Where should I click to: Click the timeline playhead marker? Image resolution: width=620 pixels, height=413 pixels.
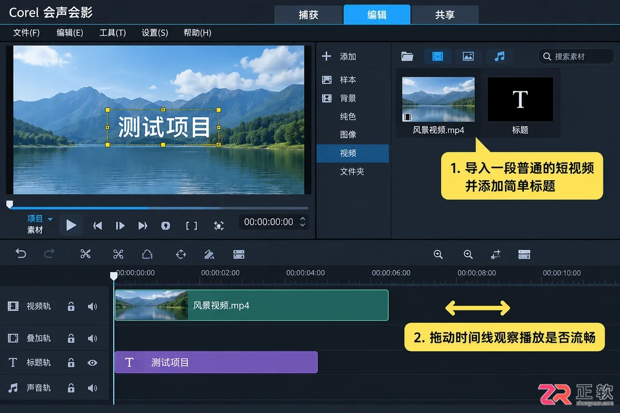[114, 276]
